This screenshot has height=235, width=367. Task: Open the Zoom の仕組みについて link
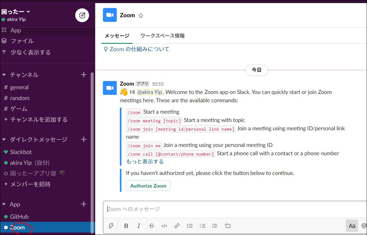coord(140,49)
